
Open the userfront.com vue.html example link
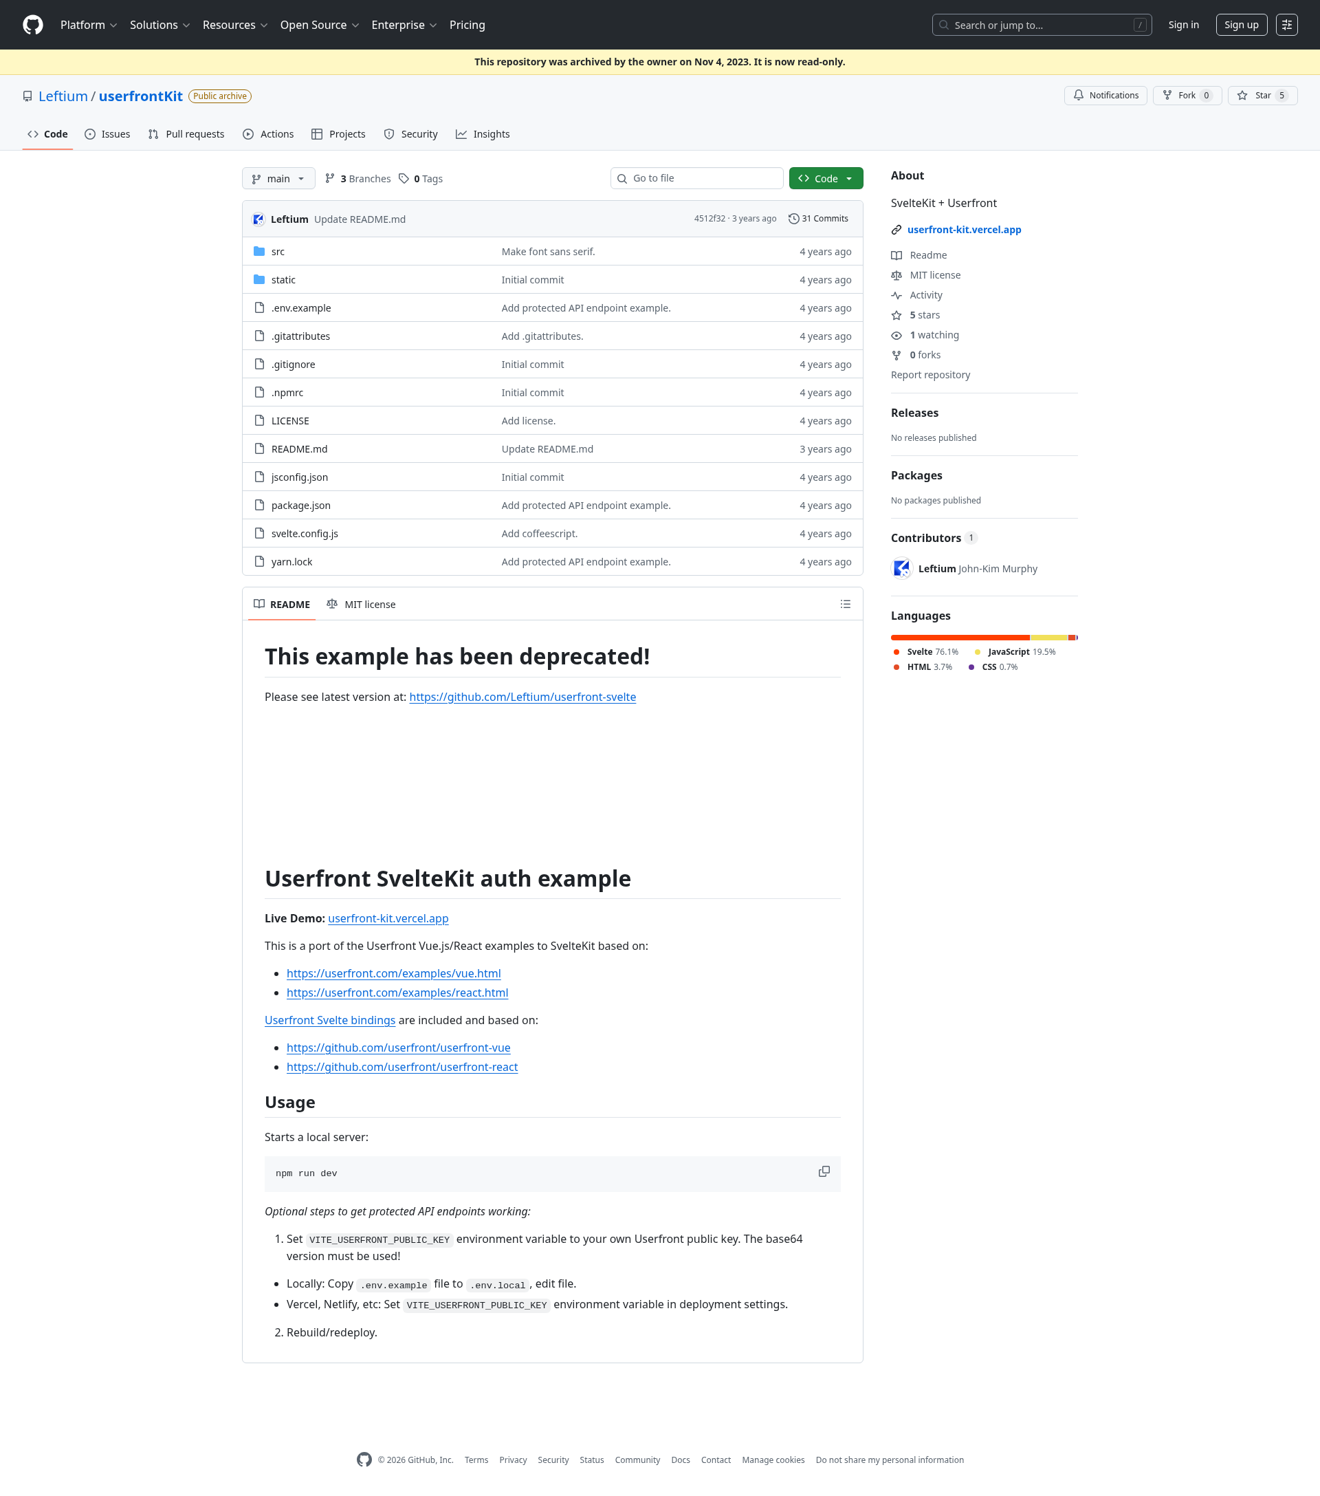(394, 973)
